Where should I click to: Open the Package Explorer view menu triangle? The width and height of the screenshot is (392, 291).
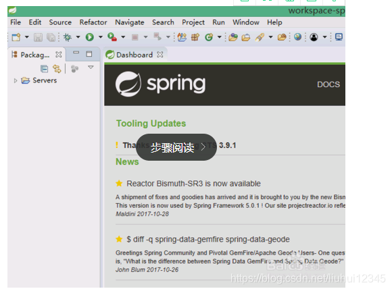coord(91,68)
